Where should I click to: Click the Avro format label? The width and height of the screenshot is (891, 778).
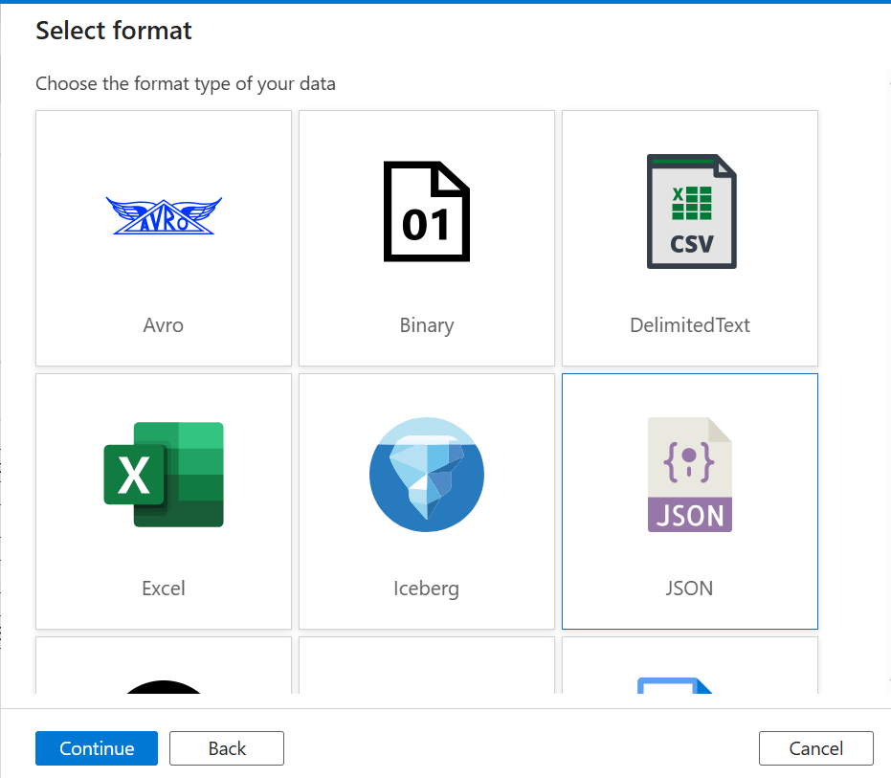point(164,325)
